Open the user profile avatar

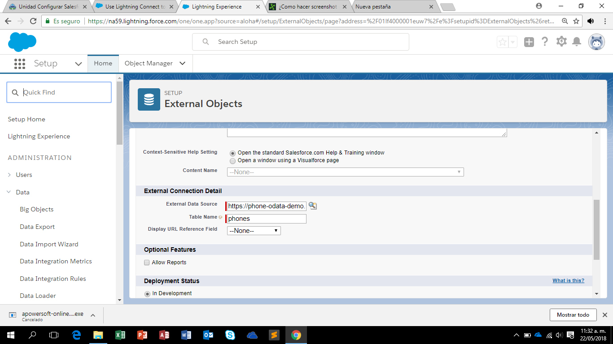click(596, 42)
